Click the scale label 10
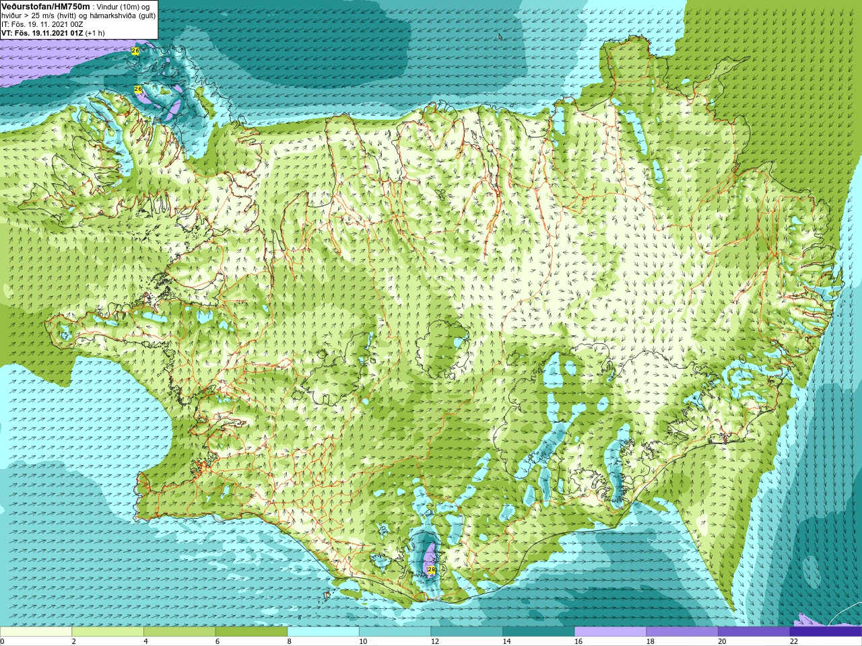Image resolution: width=862 pixels, height=646 pixels. (363, 641)
